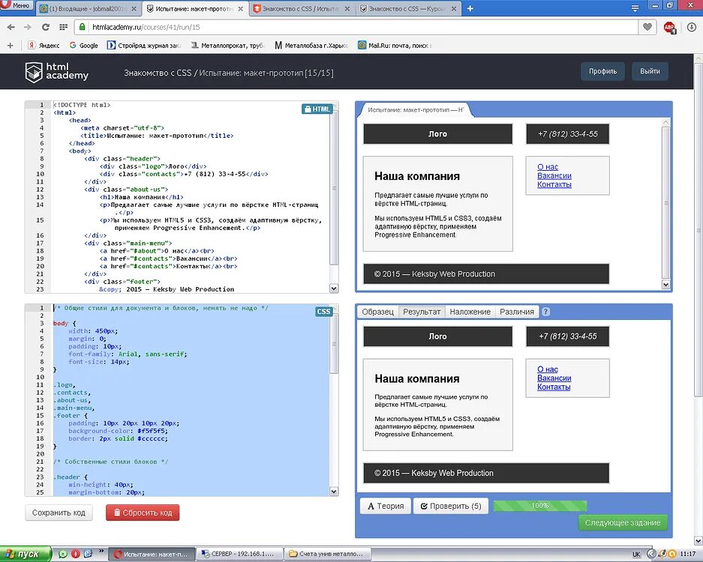This screenshot has width=703, height=562.
Task: Click the preview page title tab
Action: point(415,109)
